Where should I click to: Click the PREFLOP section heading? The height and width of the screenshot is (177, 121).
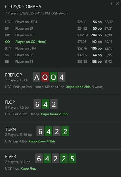[13, 75]
